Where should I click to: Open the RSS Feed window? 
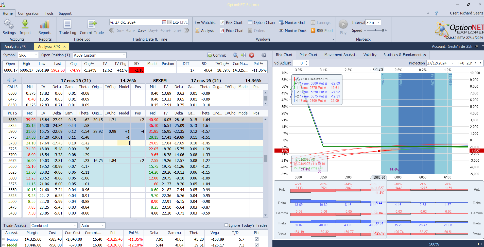coord(321,31)
